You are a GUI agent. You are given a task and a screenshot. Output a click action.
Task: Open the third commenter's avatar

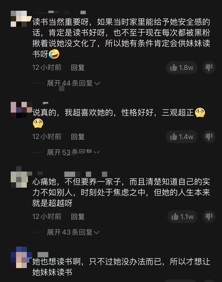coord(19,180)
